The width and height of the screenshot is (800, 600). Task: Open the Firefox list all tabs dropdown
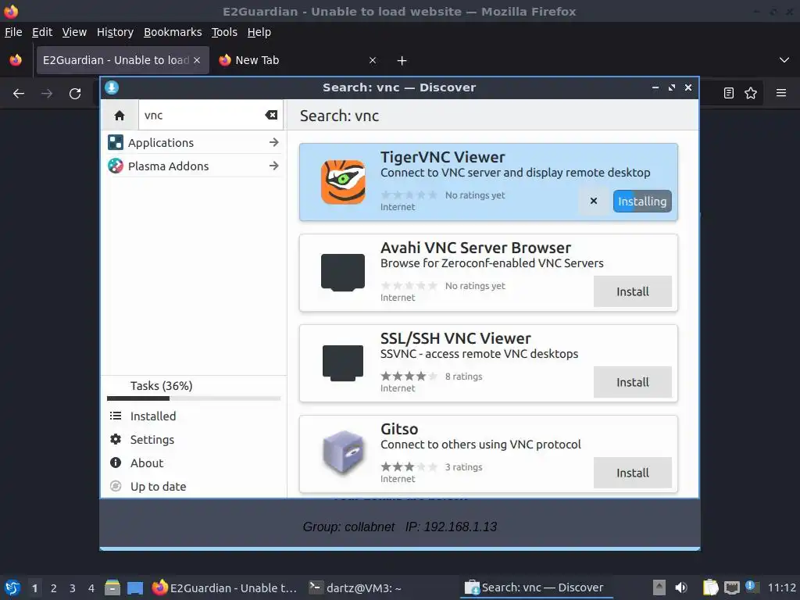(x=784, y=60)
